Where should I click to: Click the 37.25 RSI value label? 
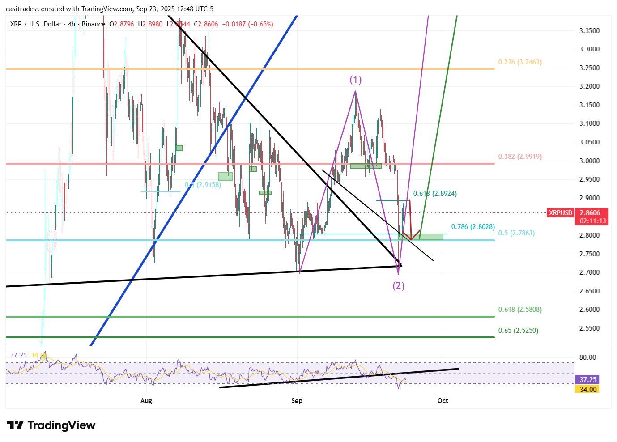(x=586, y=379)
